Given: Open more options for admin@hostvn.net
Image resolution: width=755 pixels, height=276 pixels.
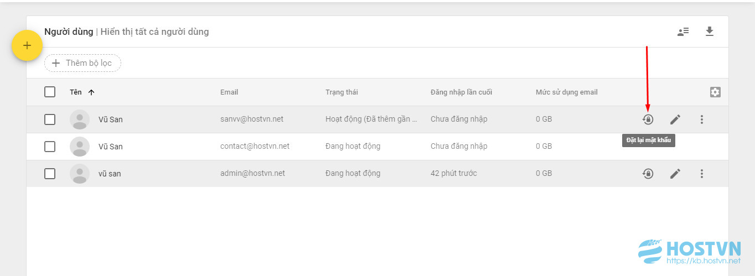Looking at the screenshot, I should click(702, 174).
